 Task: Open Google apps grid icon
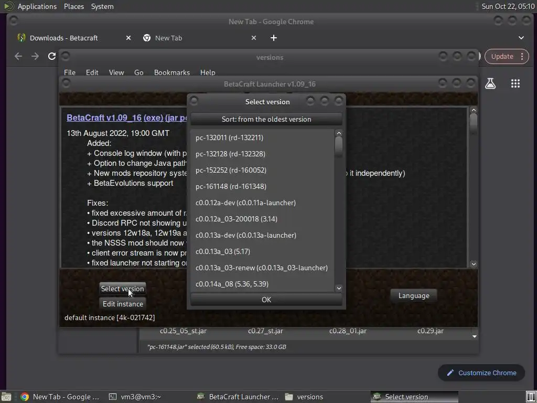(x=515, y=83)
